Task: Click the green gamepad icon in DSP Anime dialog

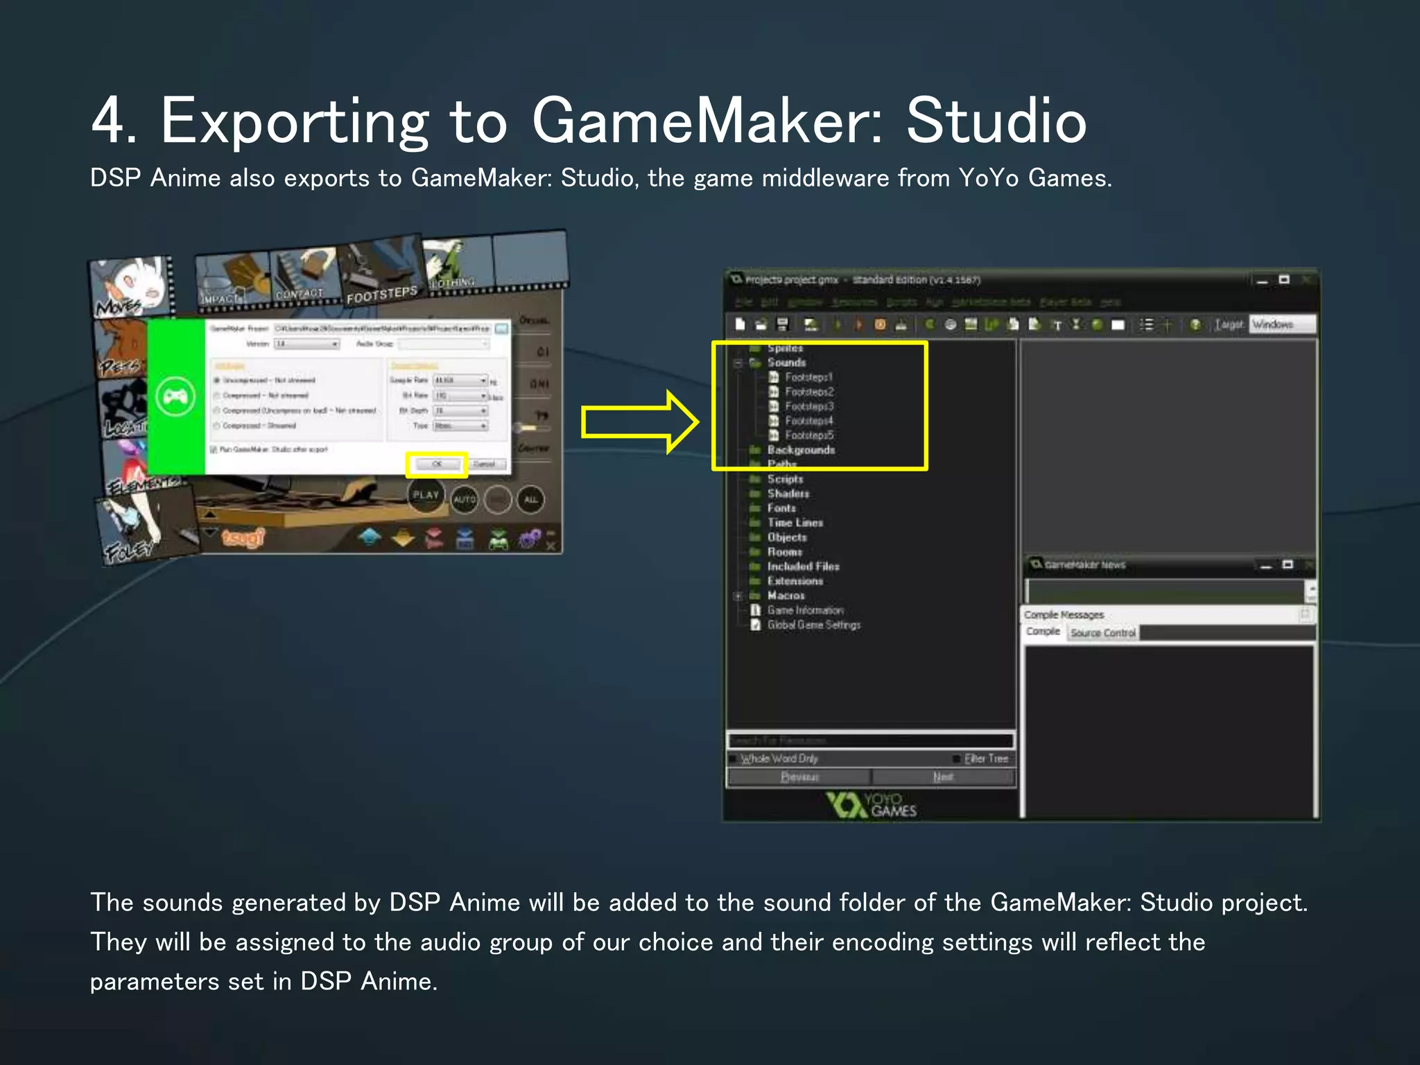Action: [175, 397]
